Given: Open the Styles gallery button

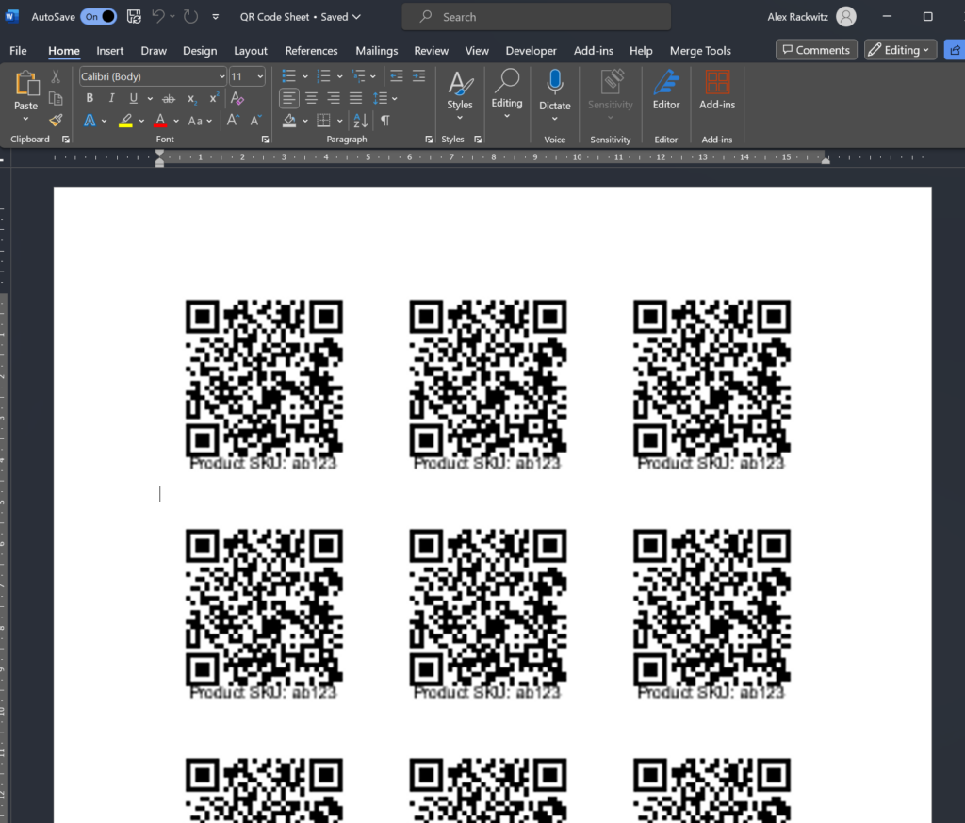Looking at the screenshot, I should click(x=460, y=95).
